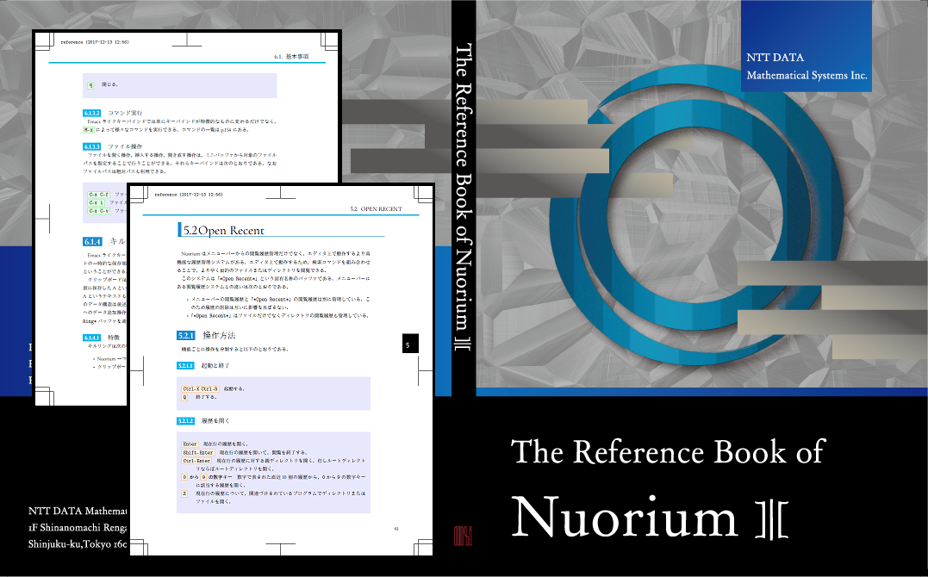928x577 pixels.
Task: Click the "C-x C-f" key label
Action: (99, 195)
